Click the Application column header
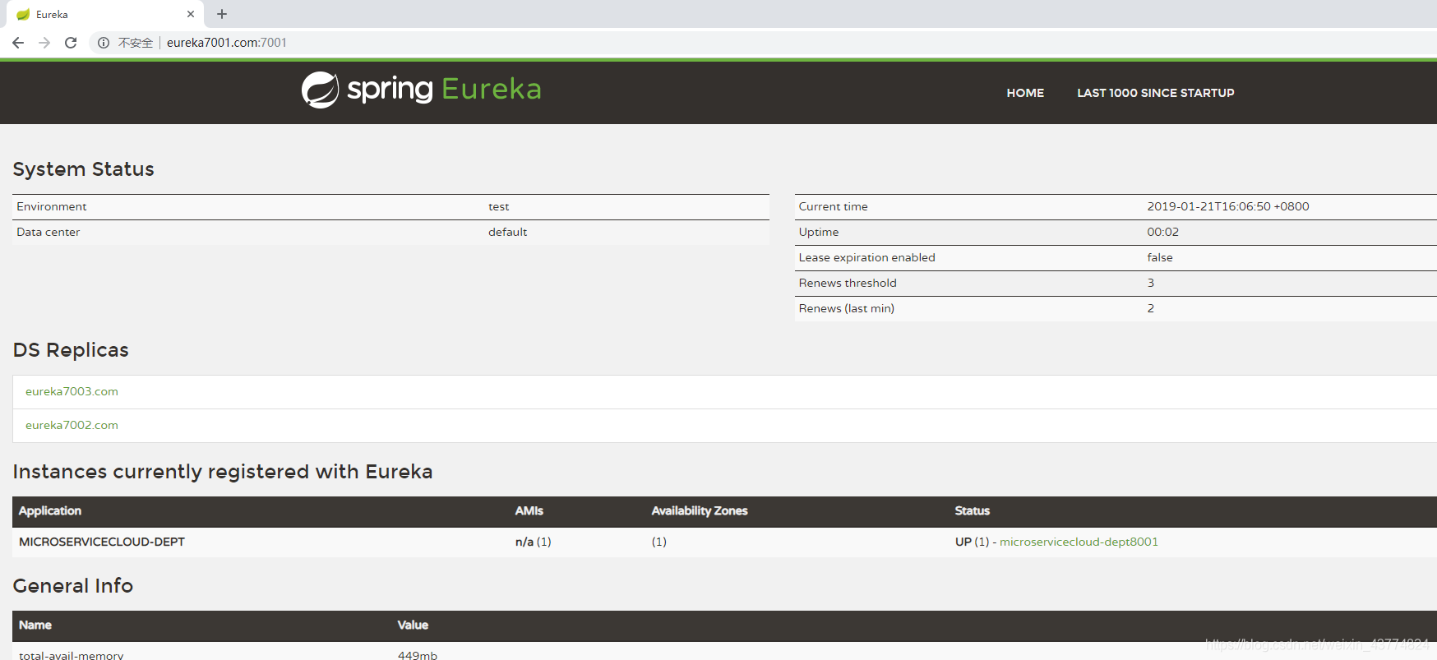 coord(50,510)
